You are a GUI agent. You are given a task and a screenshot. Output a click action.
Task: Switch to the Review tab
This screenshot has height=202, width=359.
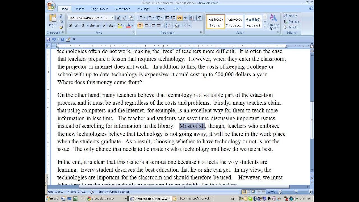162,9
